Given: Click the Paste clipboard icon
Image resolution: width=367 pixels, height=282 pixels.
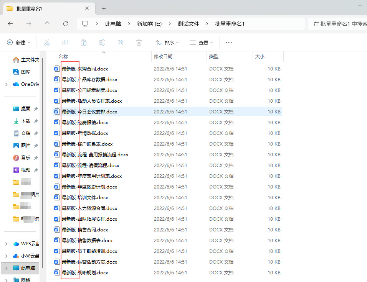Looking at the screenshot, I should pos(84,43).
